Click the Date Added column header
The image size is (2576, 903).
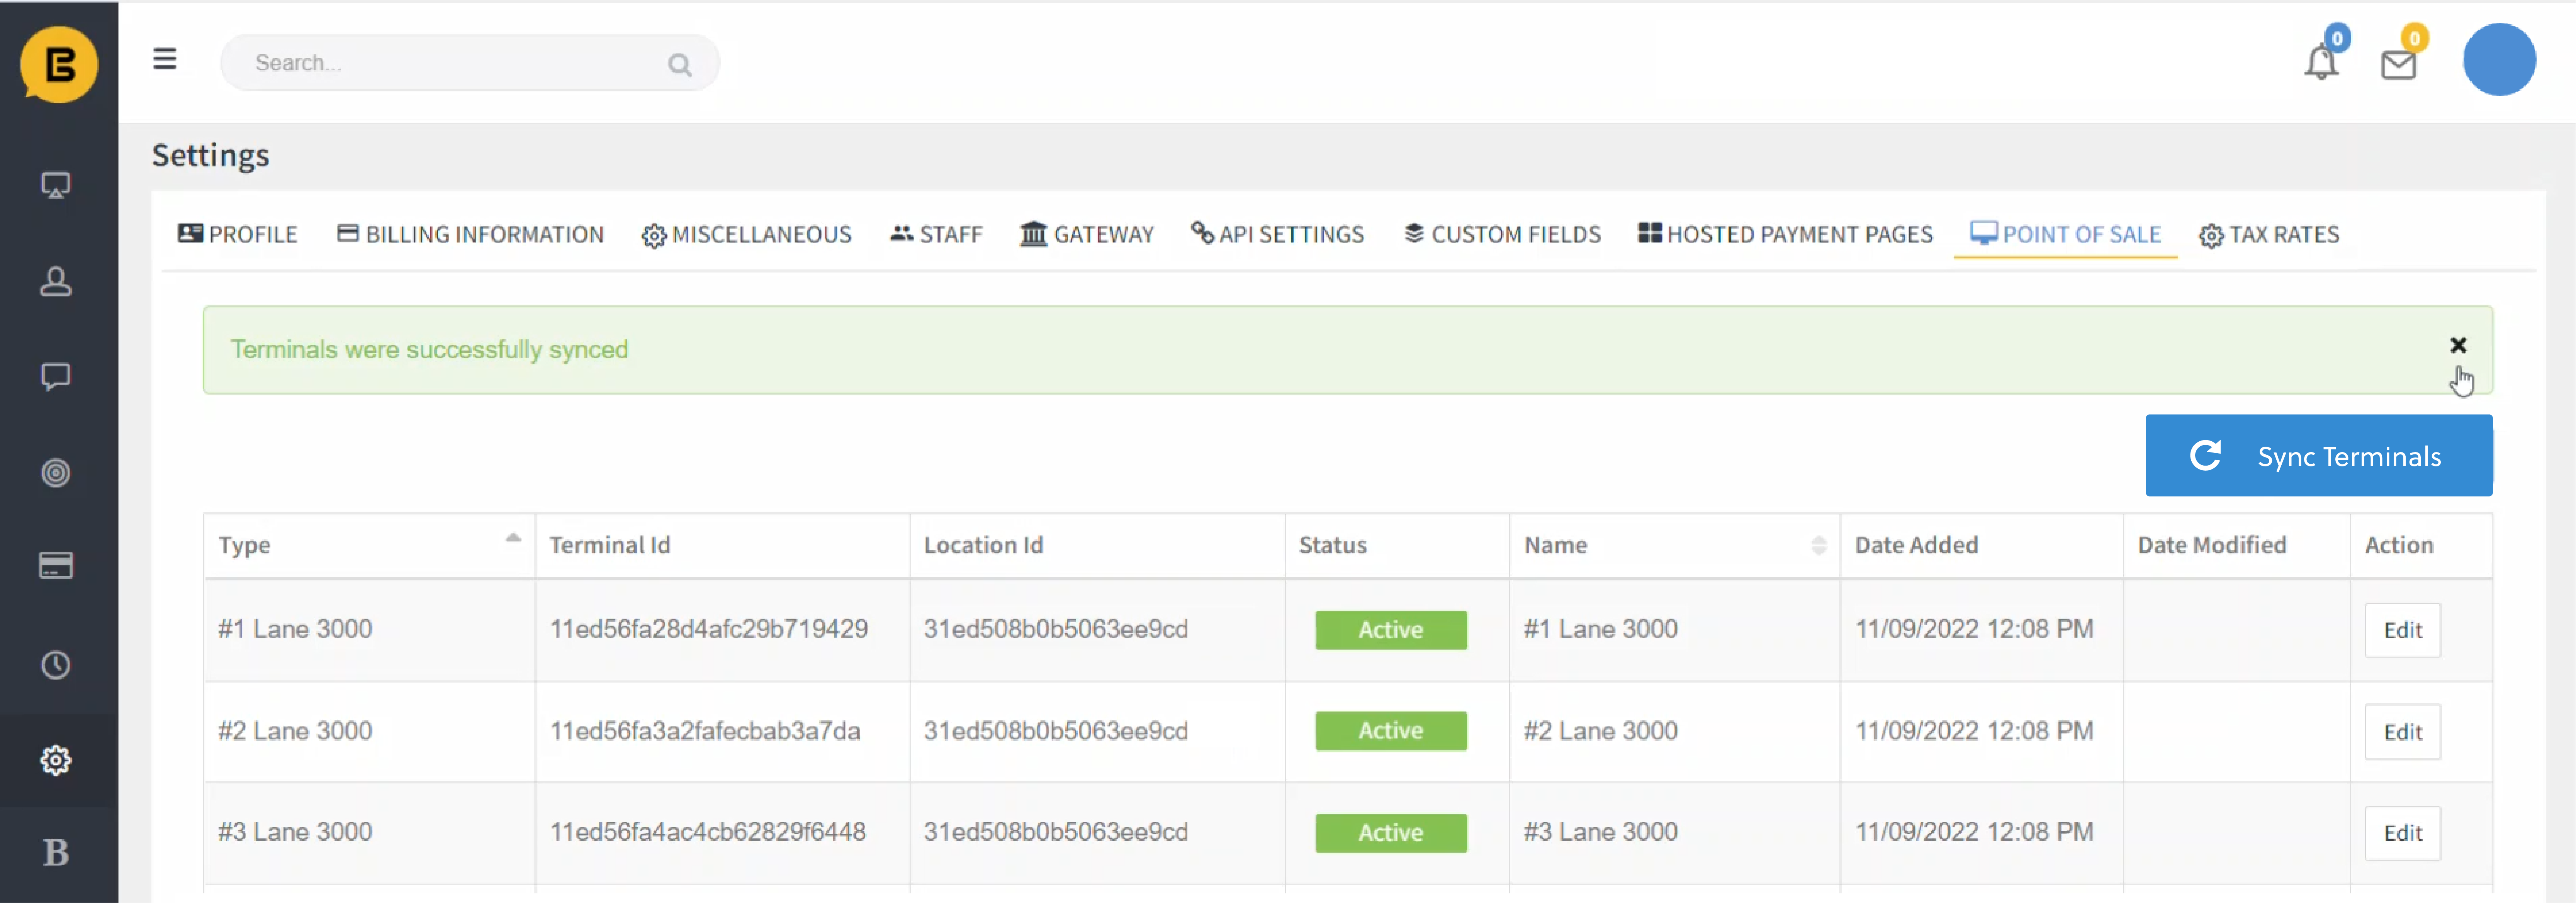coord(1982,545)
